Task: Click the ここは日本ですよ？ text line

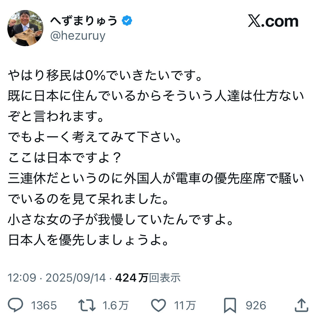Action: [x=64, y=158]
